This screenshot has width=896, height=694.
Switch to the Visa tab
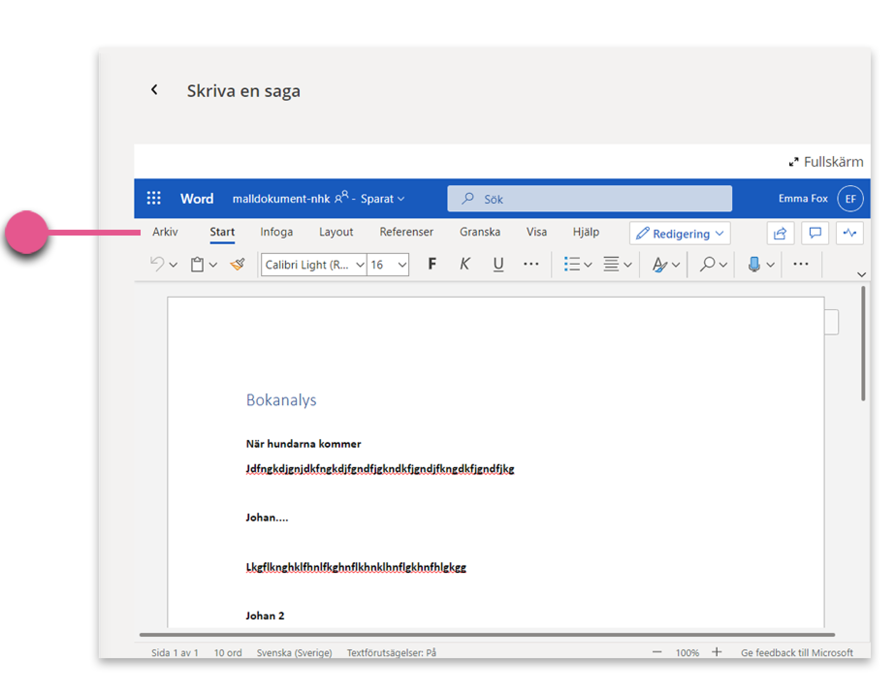pyautogui.click(x=537, y=232)
